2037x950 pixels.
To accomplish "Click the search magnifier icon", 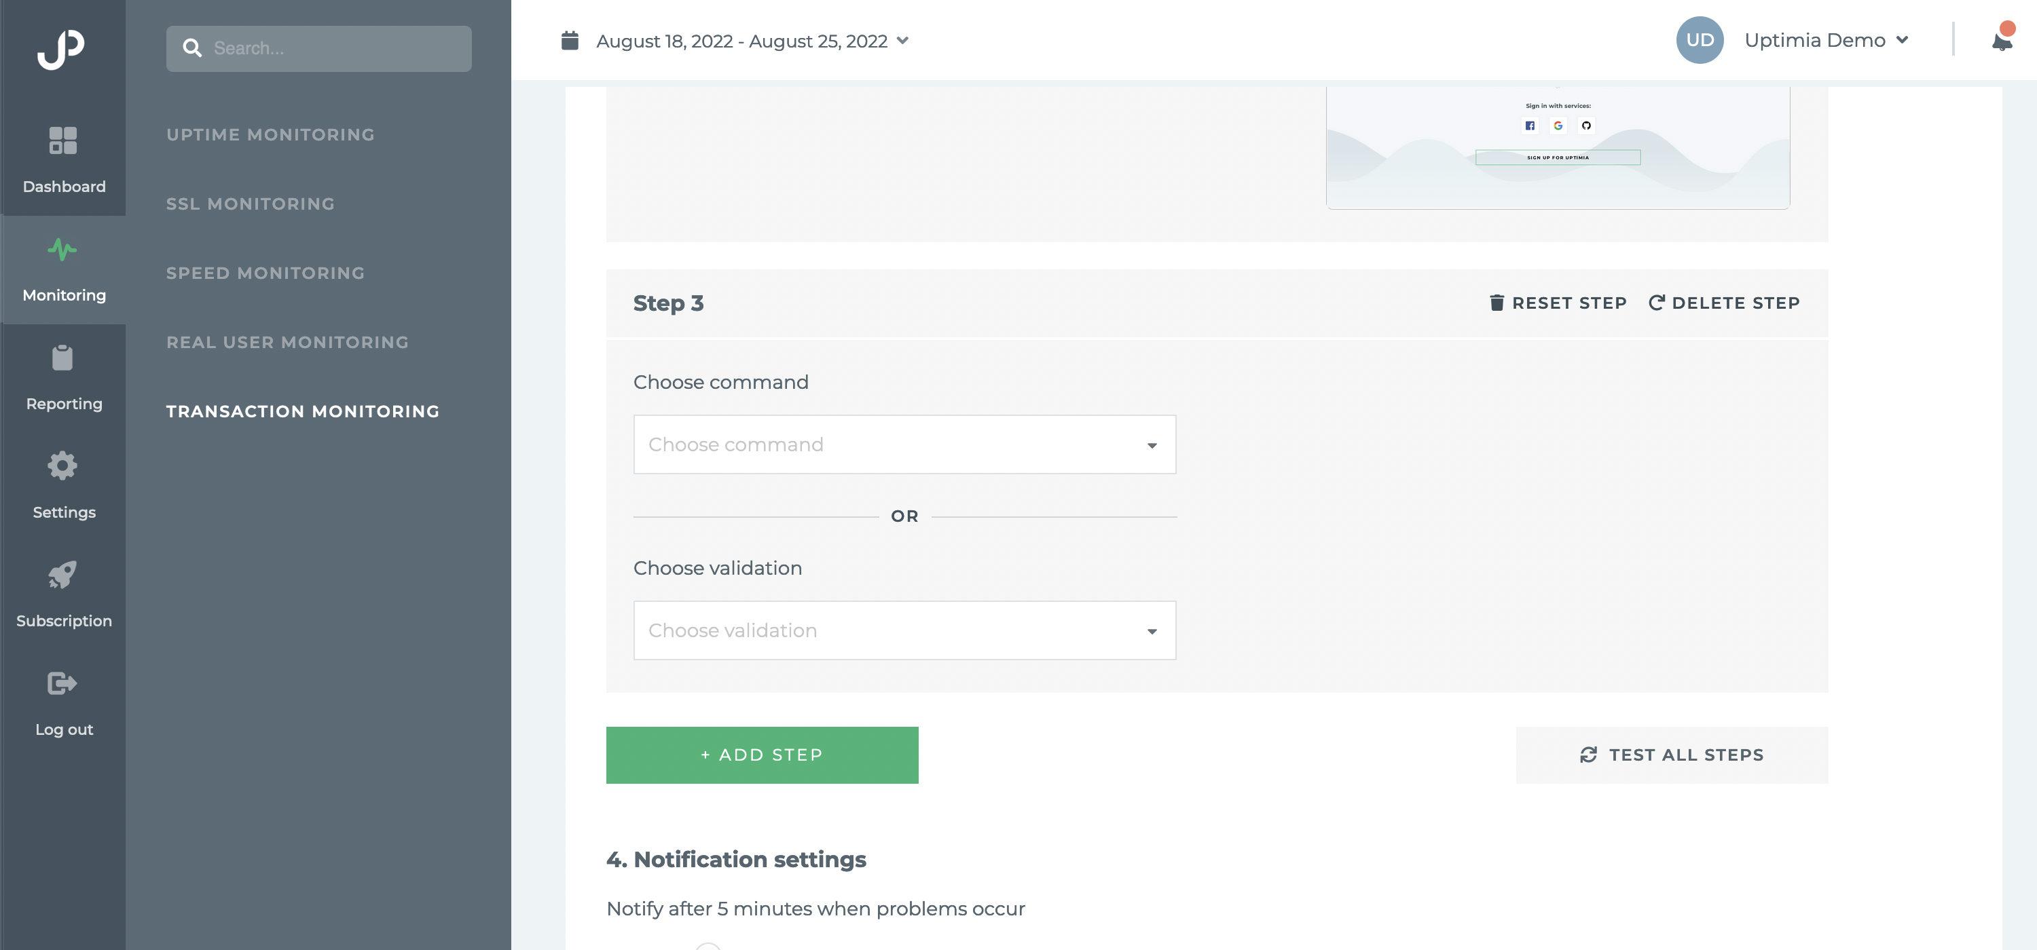I will click(x=192, y=48).
